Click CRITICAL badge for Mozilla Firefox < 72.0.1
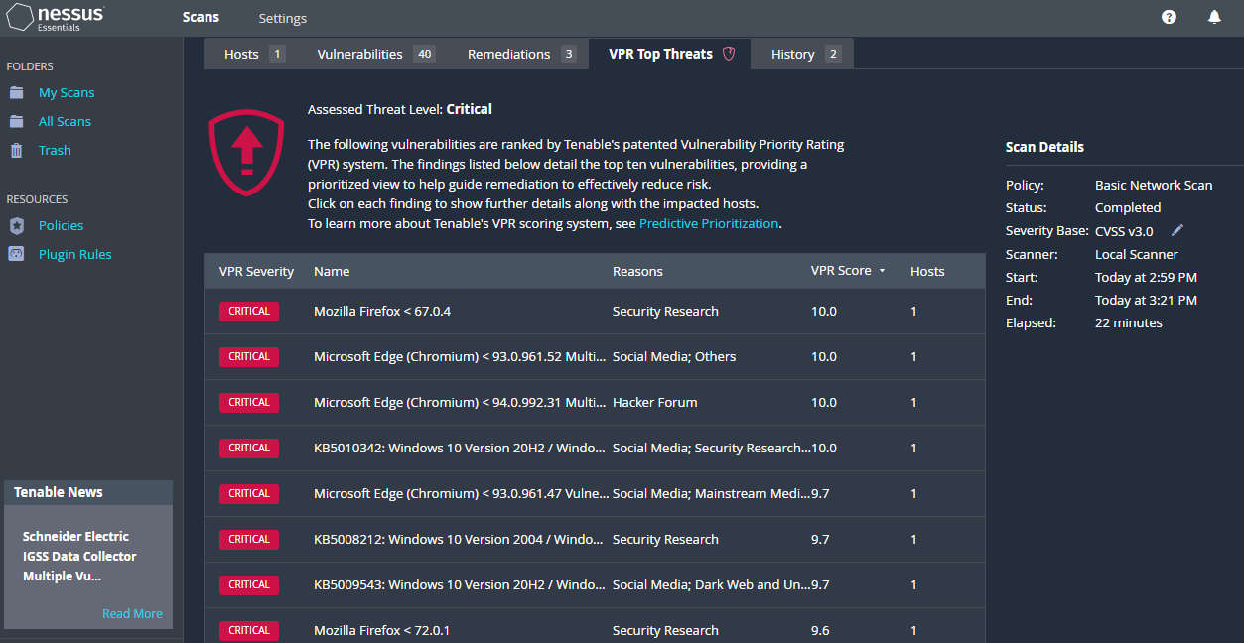Screen dimensions: 1244x643 coord(249,630)
